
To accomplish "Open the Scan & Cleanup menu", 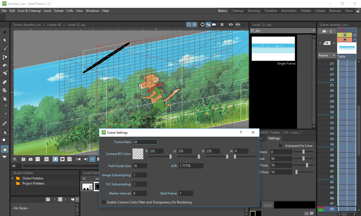I will (x=29, y=11).
